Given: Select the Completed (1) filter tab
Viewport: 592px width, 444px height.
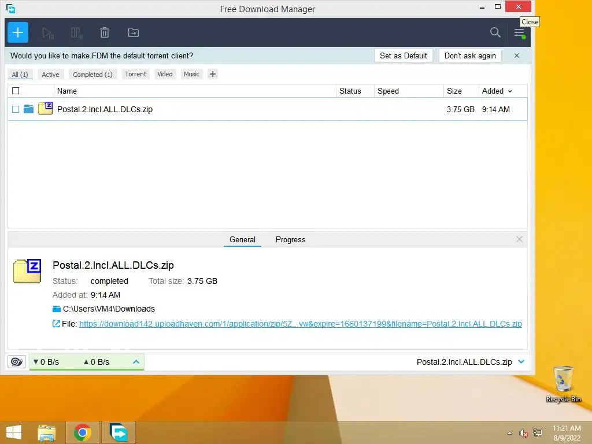Looking at the screenshot, I should pos(93,75).
